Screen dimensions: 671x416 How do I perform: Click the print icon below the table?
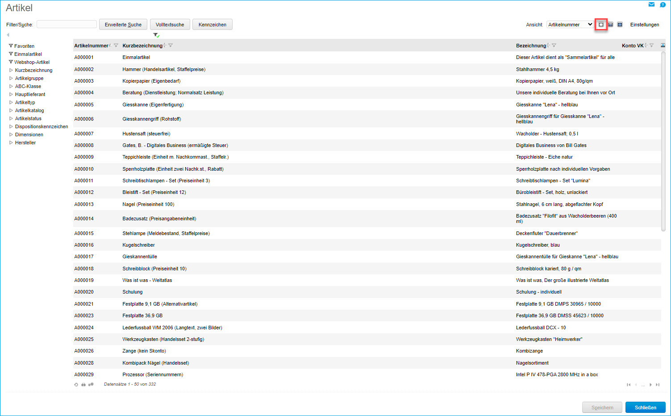tap(83, 384)
